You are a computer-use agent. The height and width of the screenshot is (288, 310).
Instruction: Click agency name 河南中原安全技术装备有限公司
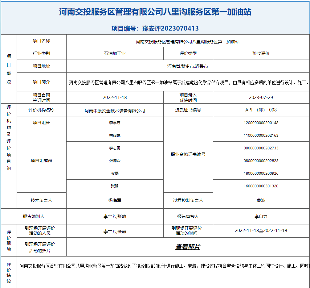pos(115,111)
